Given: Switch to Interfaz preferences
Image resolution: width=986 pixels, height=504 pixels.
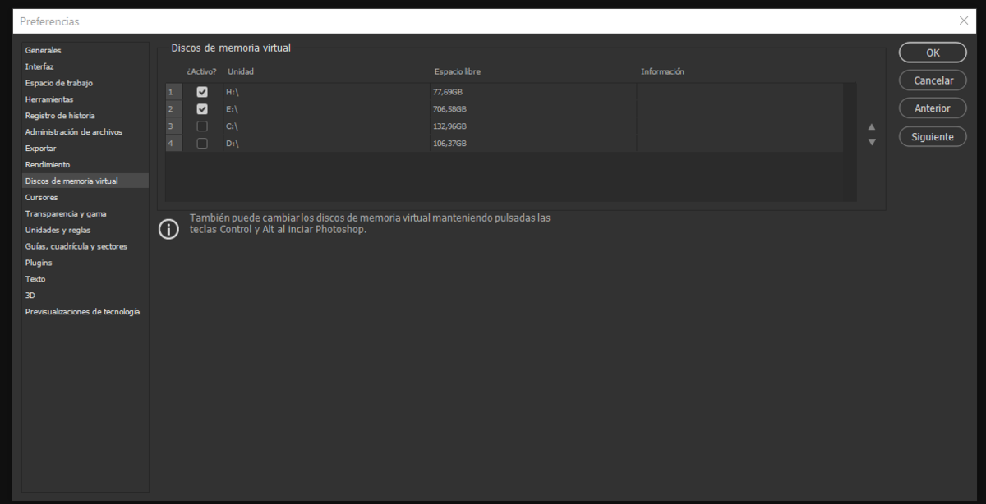Looking at the screenshot, I should click(85, 66).
